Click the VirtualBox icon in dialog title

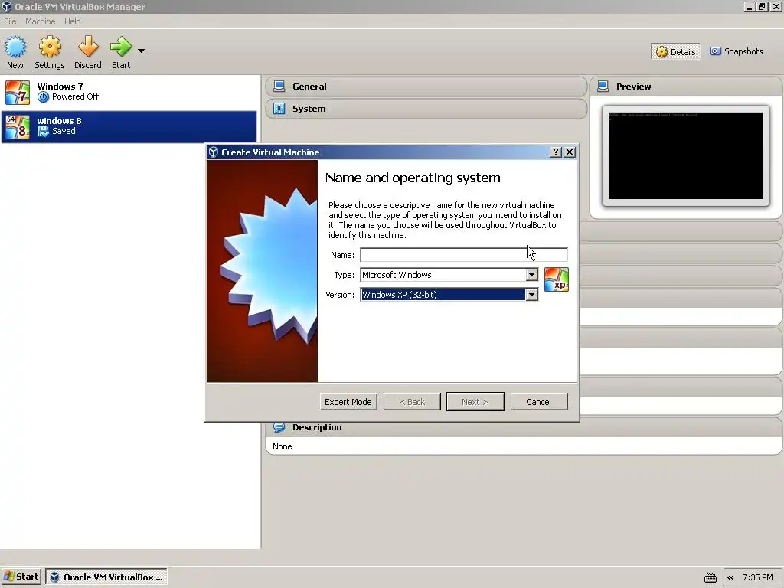[x=214, y=152]
